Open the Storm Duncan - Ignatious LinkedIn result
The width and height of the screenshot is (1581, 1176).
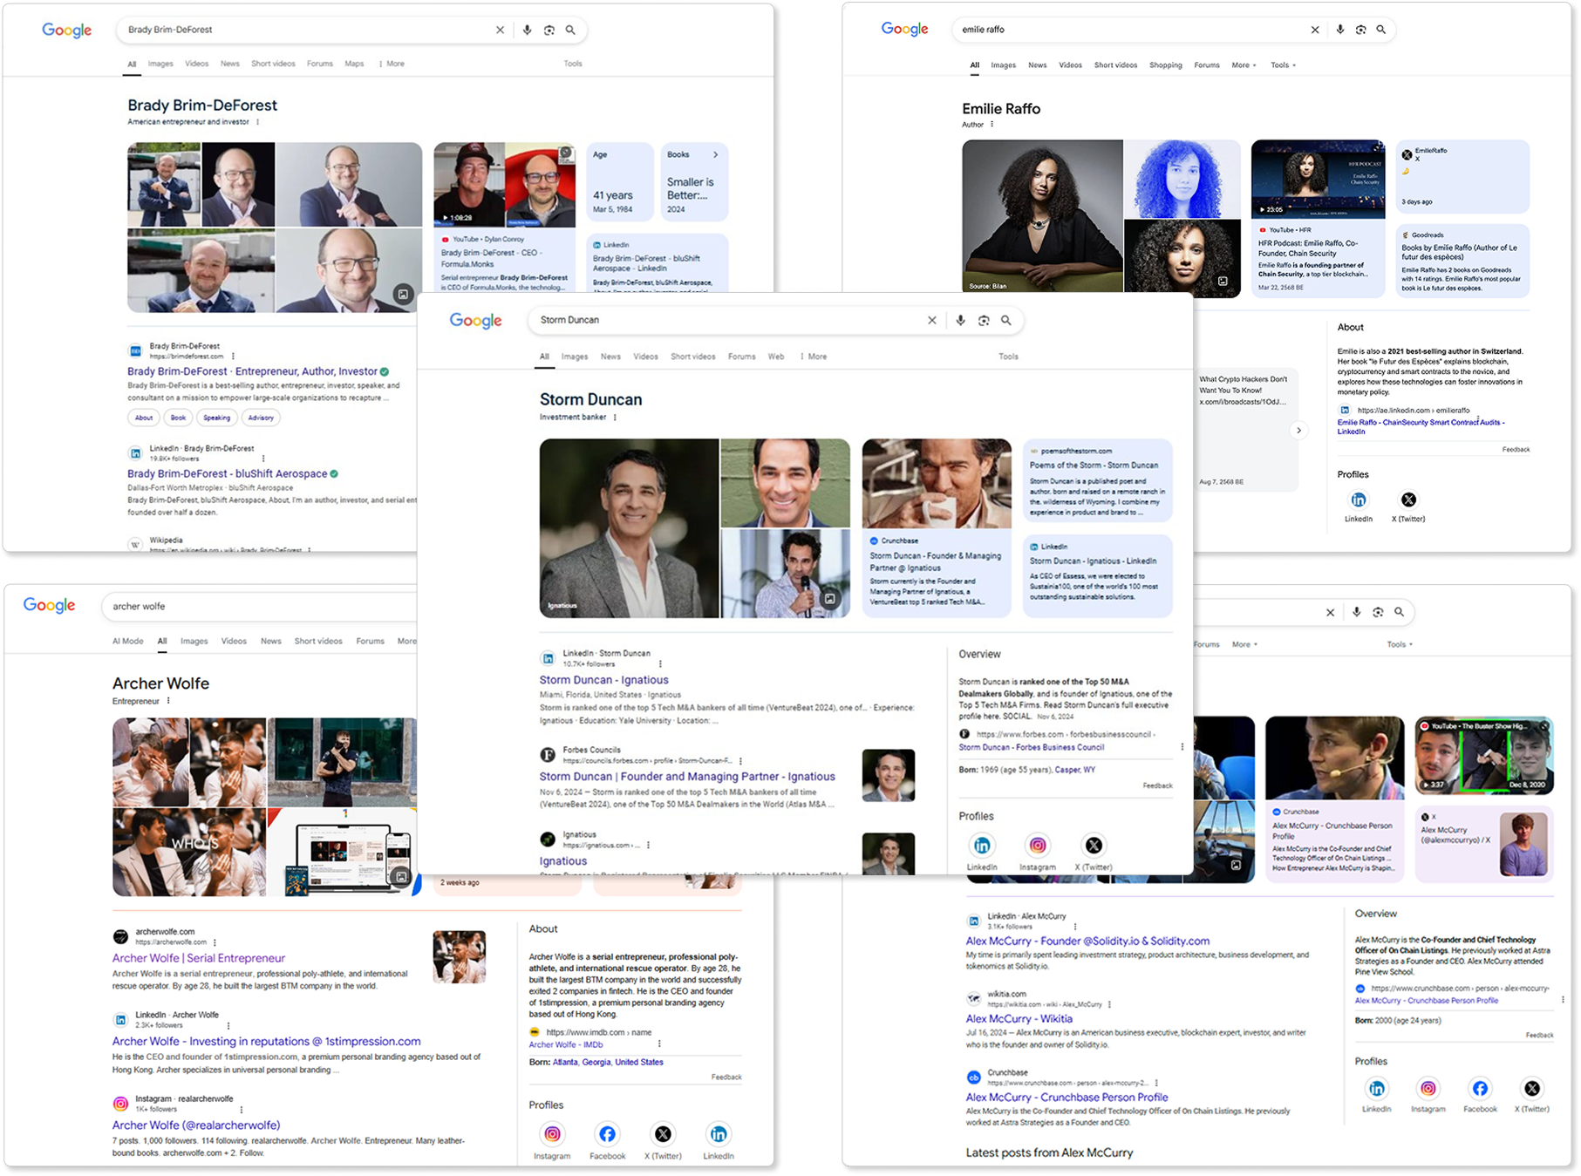coord(604,679)
